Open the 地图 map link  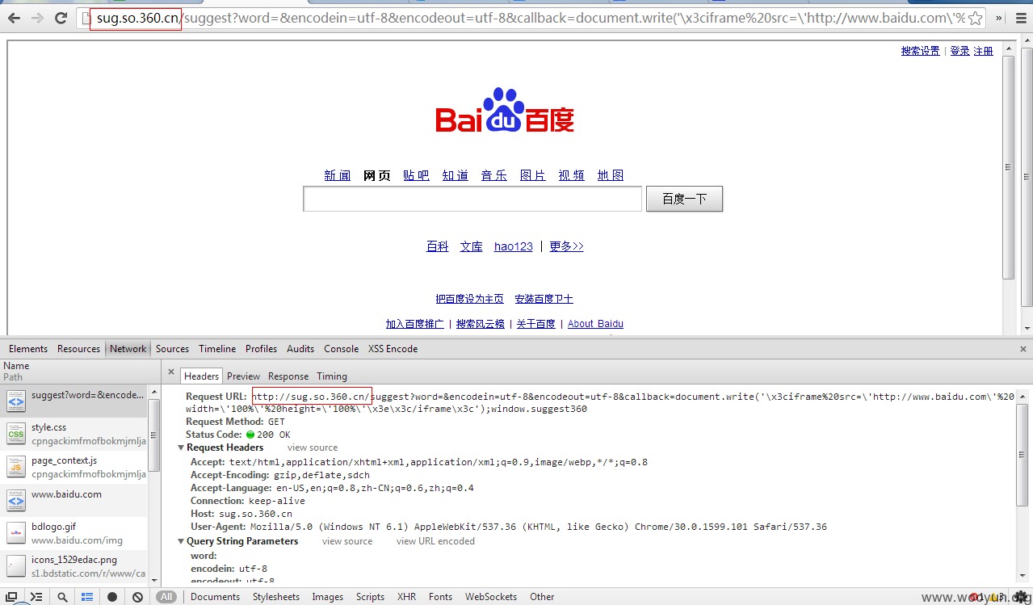(611, 175)
